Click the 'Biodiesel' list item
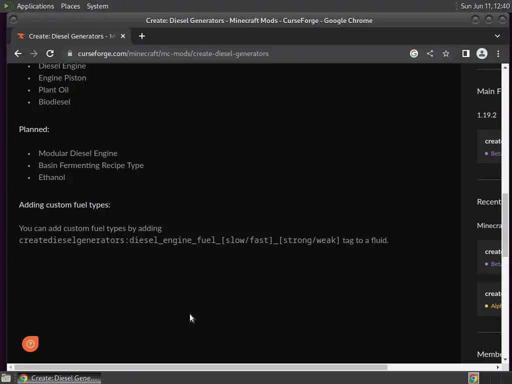The image size is (512, 384). (54, 102)
